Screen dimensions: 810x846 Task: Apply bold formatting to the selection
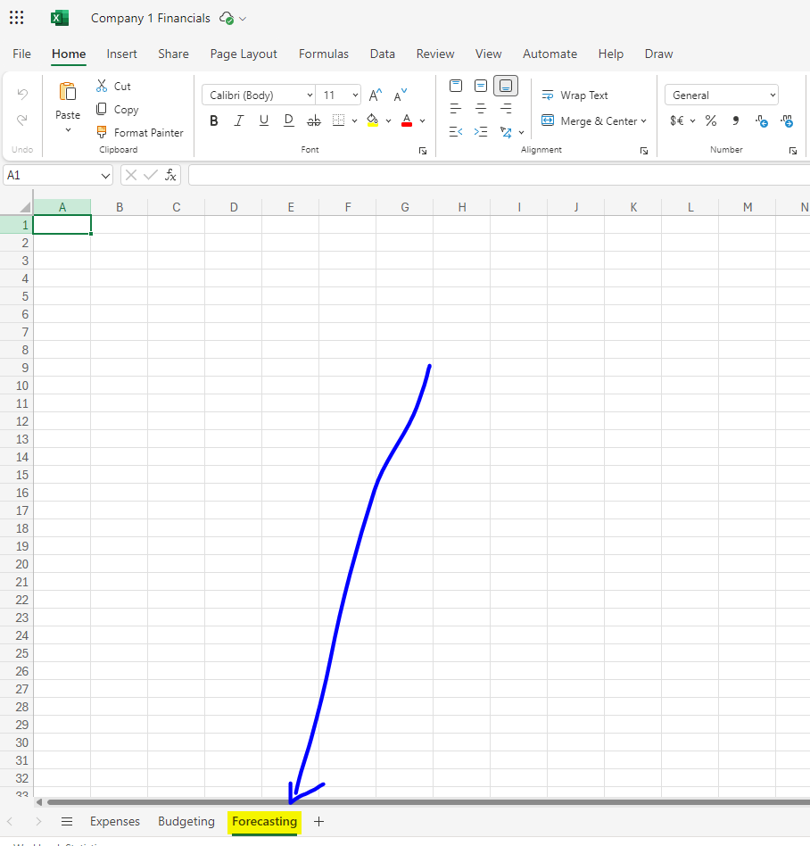click(213, 120)
